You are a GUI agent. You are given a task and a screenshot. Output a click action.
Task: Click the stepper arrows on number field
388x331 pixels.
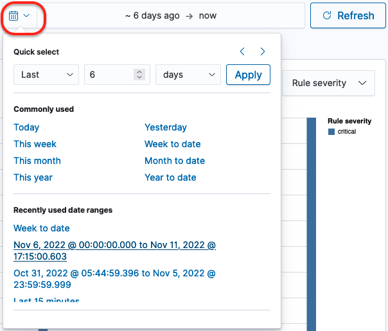tap(139, 75)
